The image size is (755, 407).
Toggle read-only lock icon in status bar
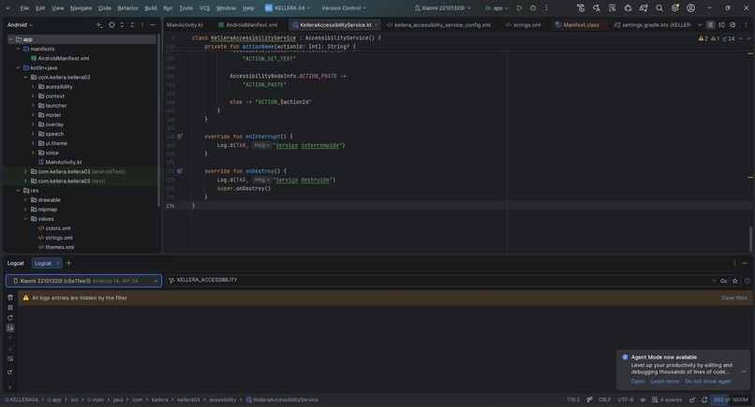(692, 400)
